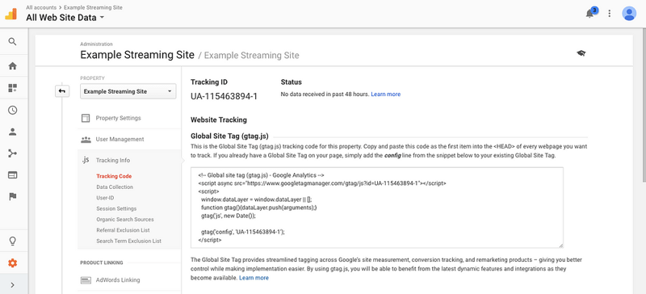Click the orange Admin gear icon
The width and height of the screenshot is (646, 294).
click(x=12, y=262)
